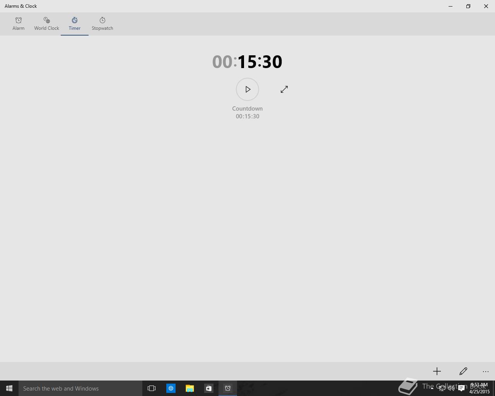Open Task View from the taskbar
The image size is (495, 396).
click(x=152, y=388)
